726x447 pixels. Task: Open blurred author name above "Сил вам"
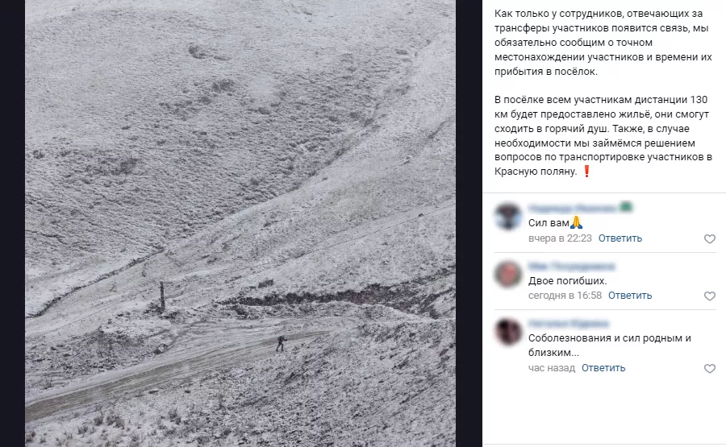point(572,208)
